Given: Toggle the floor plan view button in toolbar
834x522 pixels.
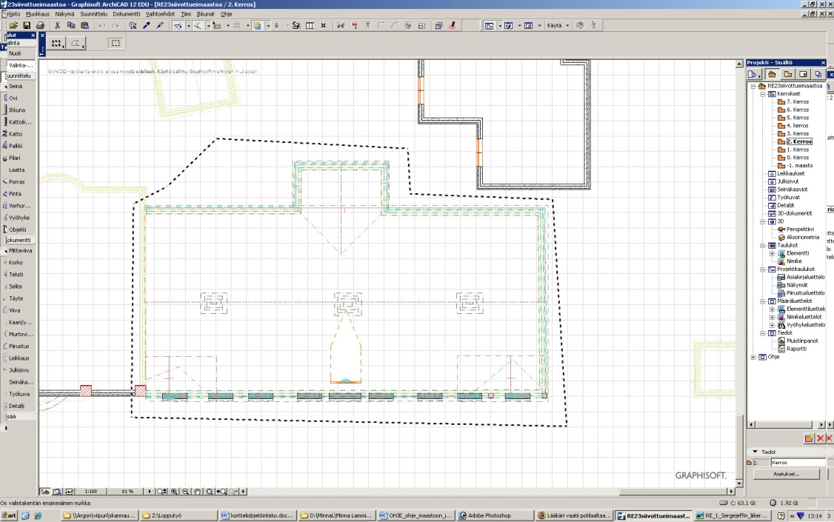Looking at the screenshot, I should click(489, 25).
